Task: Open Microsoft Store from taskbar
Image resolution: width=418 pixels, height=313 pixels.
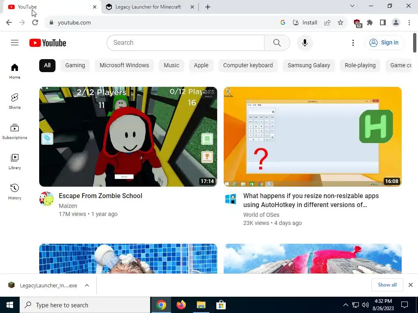Action: pyautogui.click(x=221, y=305)
